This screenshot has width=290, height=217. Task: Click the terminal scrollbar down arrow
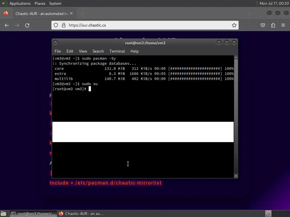[236, 176]
